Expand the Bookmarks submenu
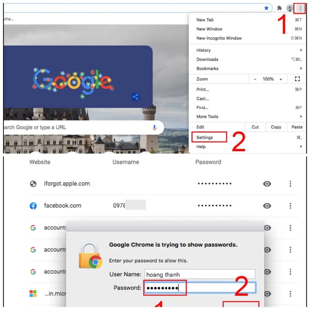 [x=208, y=68]
